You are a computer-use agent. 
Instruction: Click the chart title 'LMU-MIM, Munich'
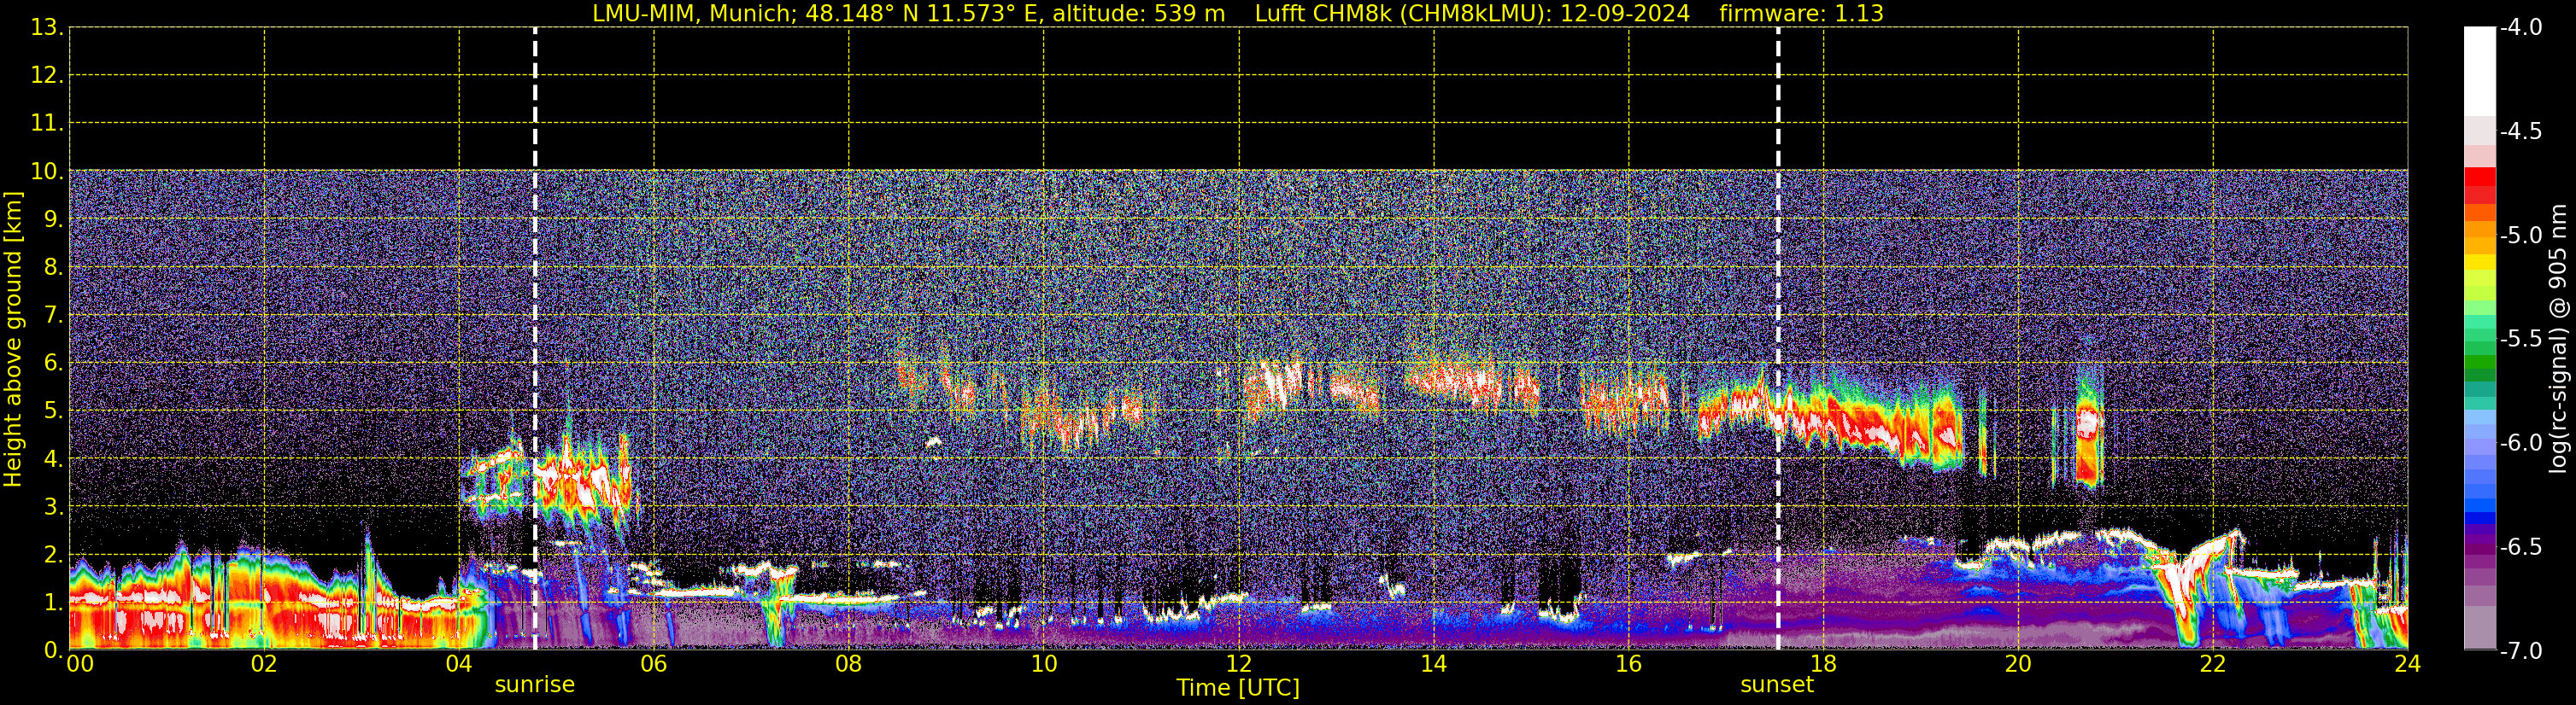[x=693, y=13]
